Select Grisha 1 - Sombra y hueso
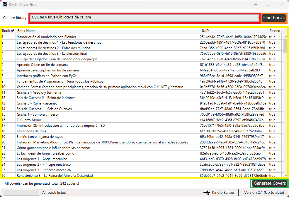 pos(142,114)
